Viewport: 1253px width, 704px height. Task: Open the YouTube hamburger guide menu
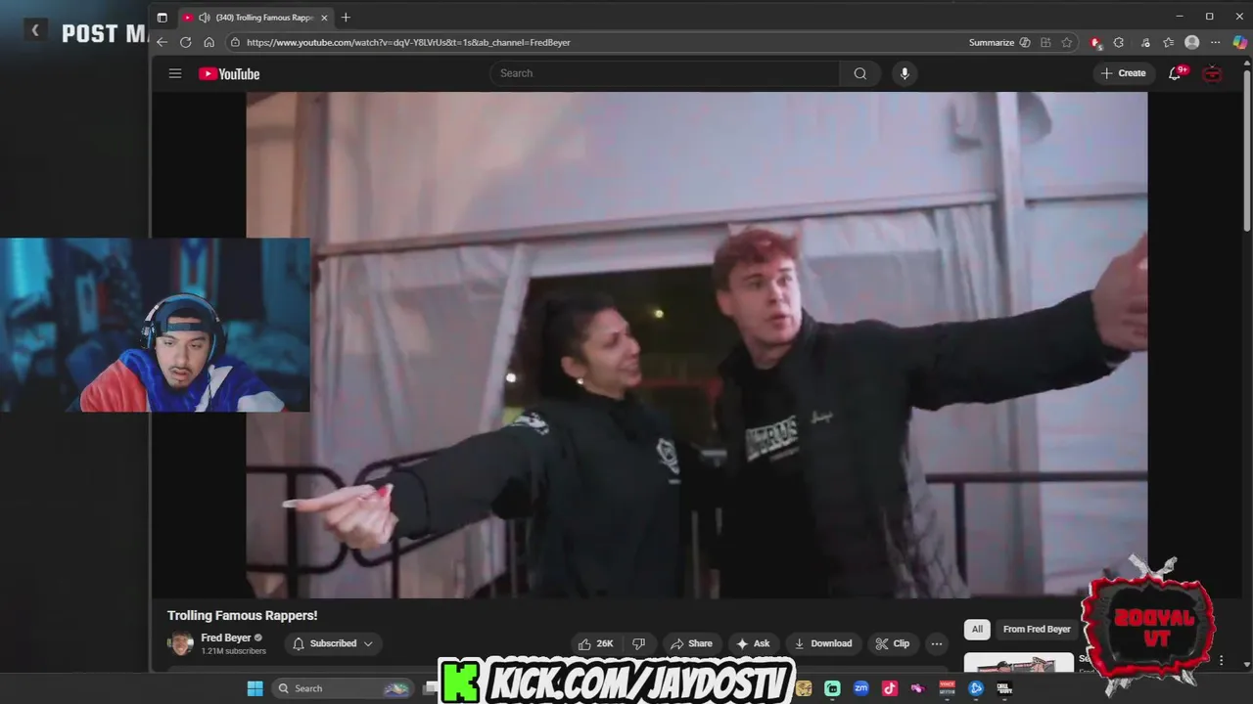pyautogui.click(x=175, y=73)
